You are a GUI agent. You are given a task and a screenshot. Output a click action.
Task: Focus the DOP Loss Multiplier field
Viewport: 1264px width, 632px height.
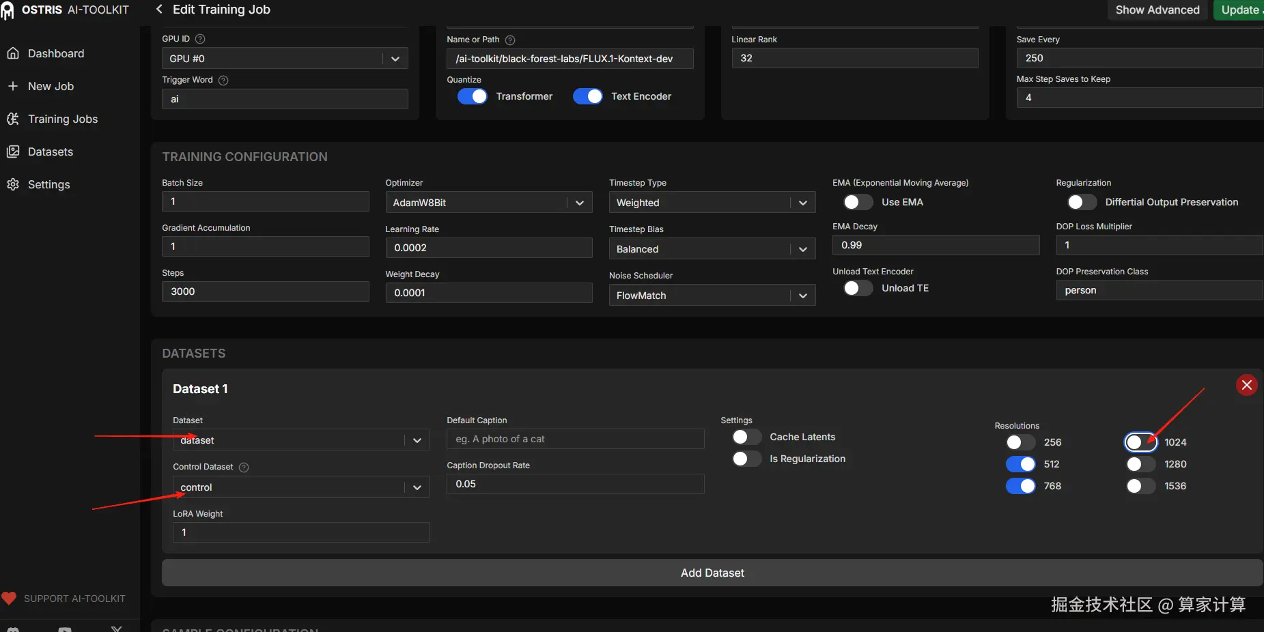[x=1160, y=245]
